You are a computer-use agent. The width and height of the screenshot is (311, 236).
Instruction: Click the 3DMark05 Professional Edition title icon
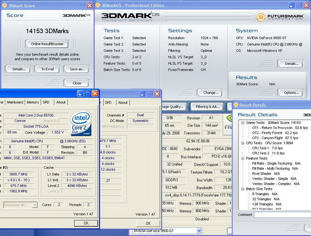click(98, 5)
